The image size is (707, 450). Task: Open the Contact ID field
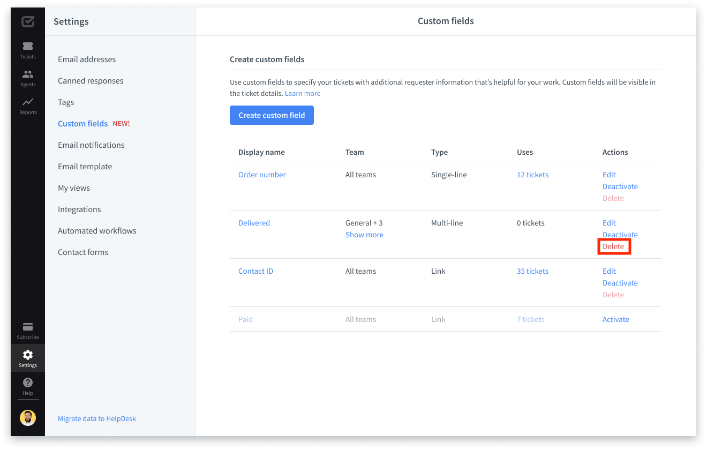pyautogui.click(x=255, y=271)
